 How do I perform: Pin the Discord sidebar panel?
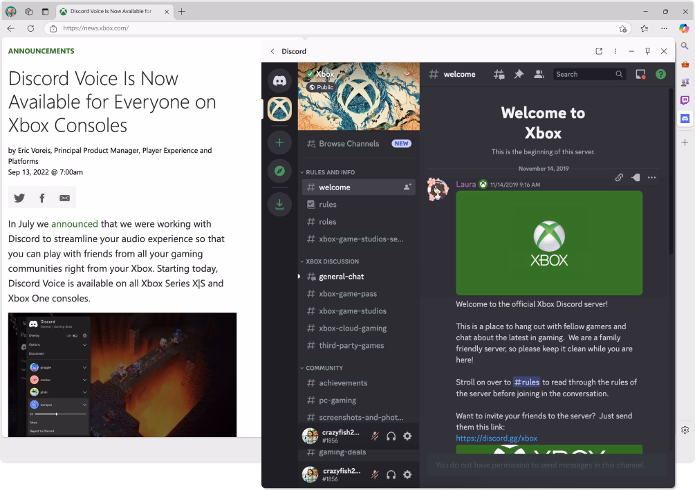(x=647, y=51)
